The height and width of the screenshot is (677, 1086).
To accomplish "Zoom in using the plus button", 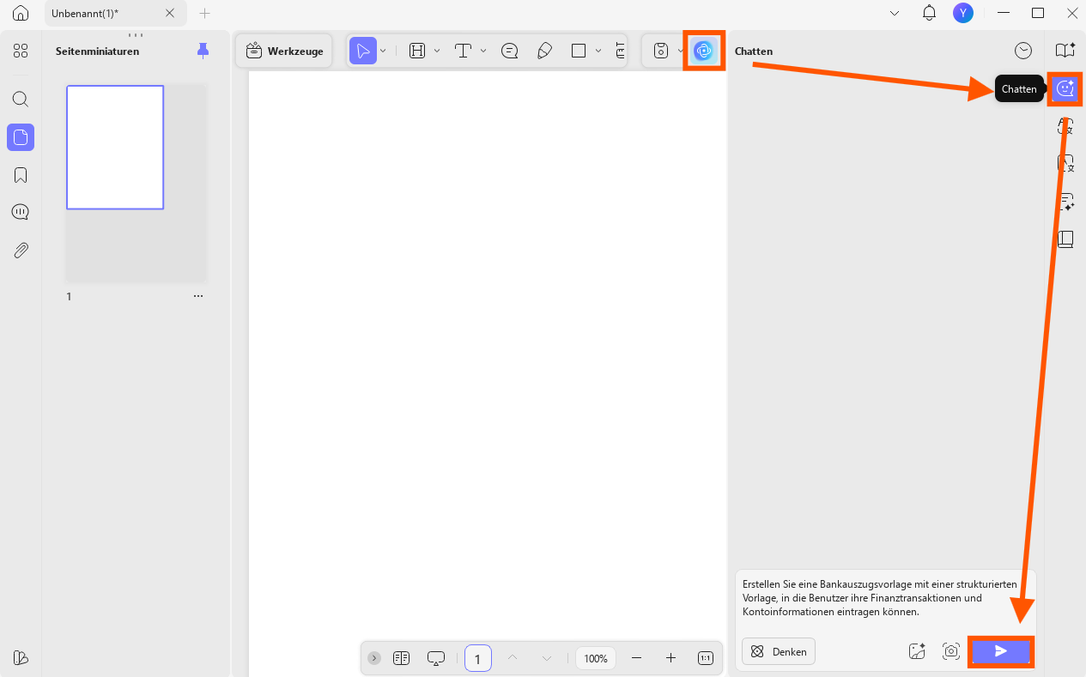I will pos(670,658).
